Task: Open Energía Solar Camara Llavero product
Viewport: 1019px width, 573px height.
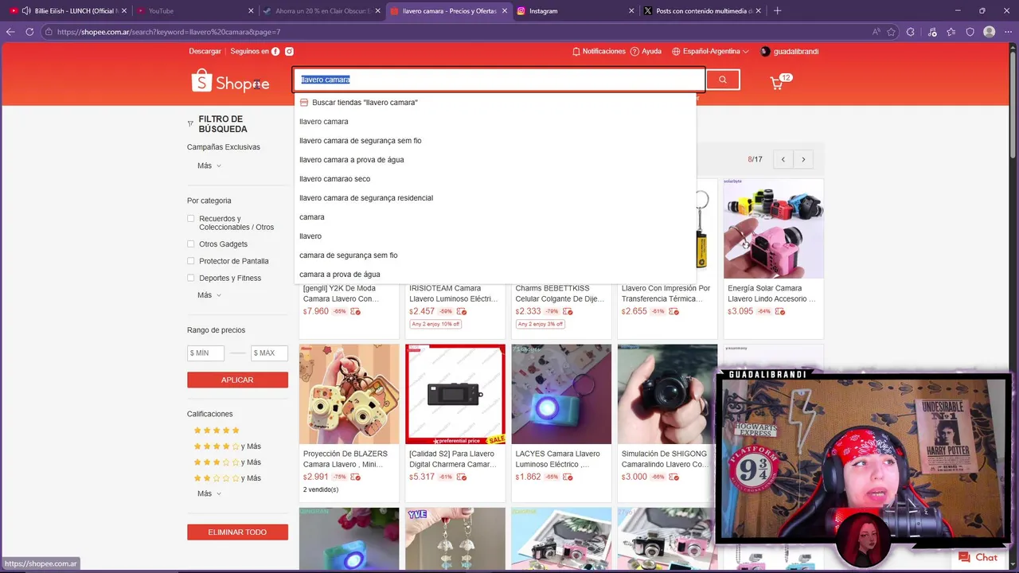Action: [773, 259]
